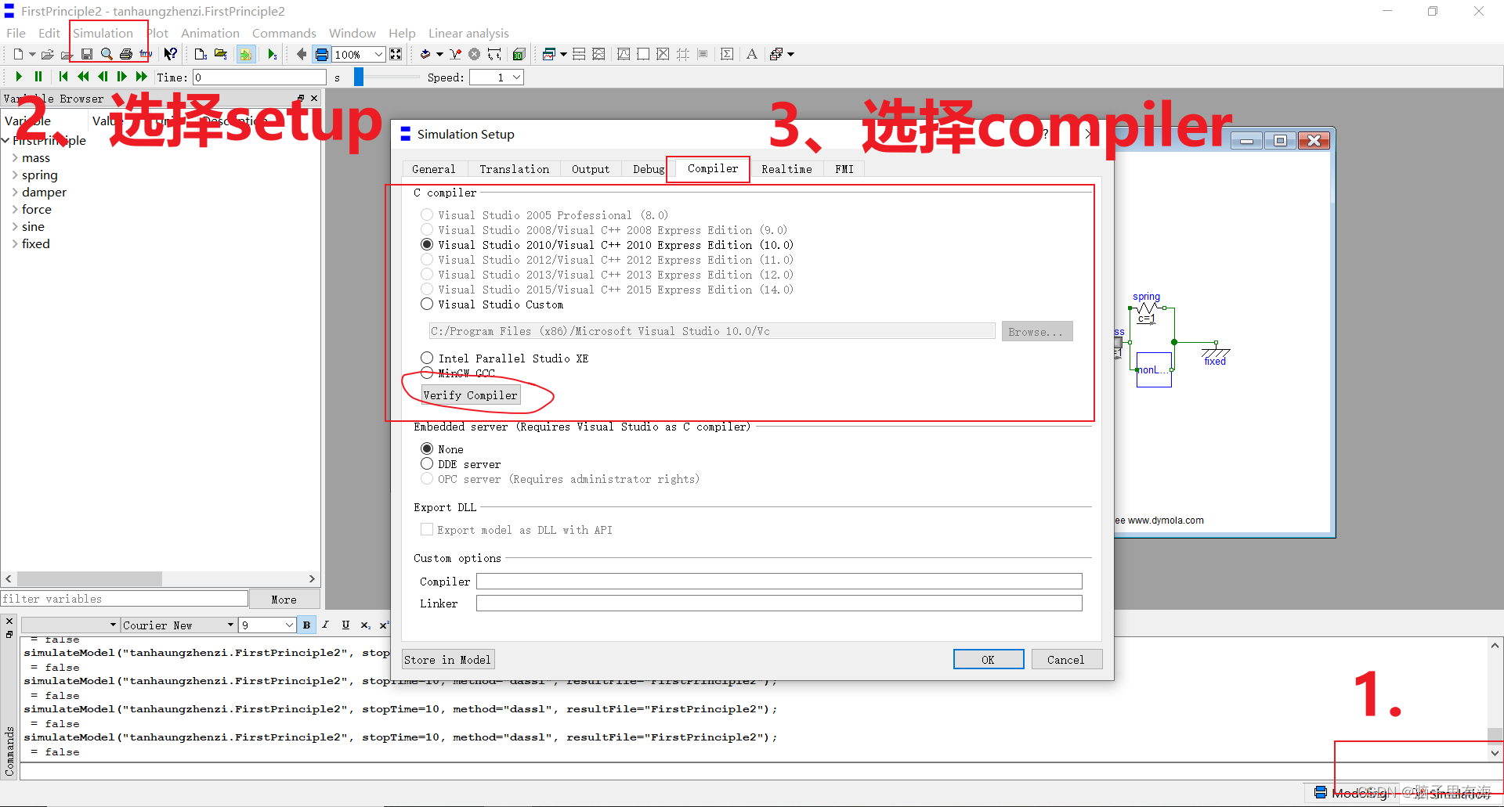This screenshot has height=807, width=1504.
Task: Click the open script folder icon
Action: pos(221,54)
